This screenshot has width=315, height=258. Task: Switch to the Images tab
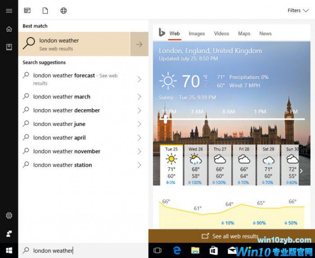[x=197, y=33]
